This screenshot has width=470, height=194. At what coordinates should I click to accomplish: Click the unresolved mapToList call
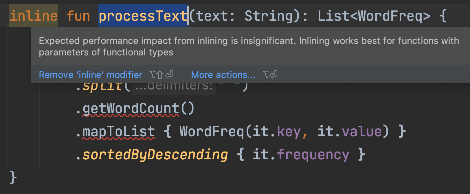click(119, 132)
